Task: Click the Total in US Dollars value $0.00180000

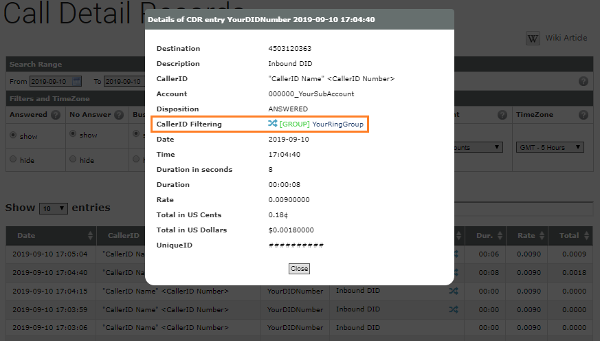Action: pyautogui.click(x=291, y=230)
